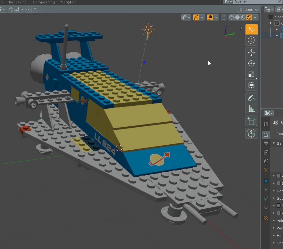283x249 pixels.
Task: Open the proportional editing falloff menu
Action: coord(35,10)
